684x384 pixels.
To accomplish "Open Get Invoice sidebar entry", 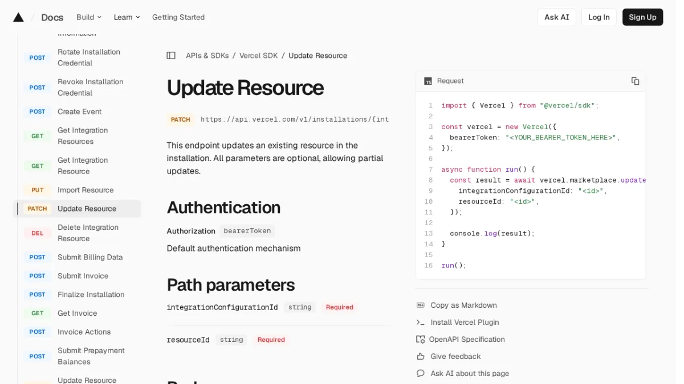I will (x=77, y=313).
